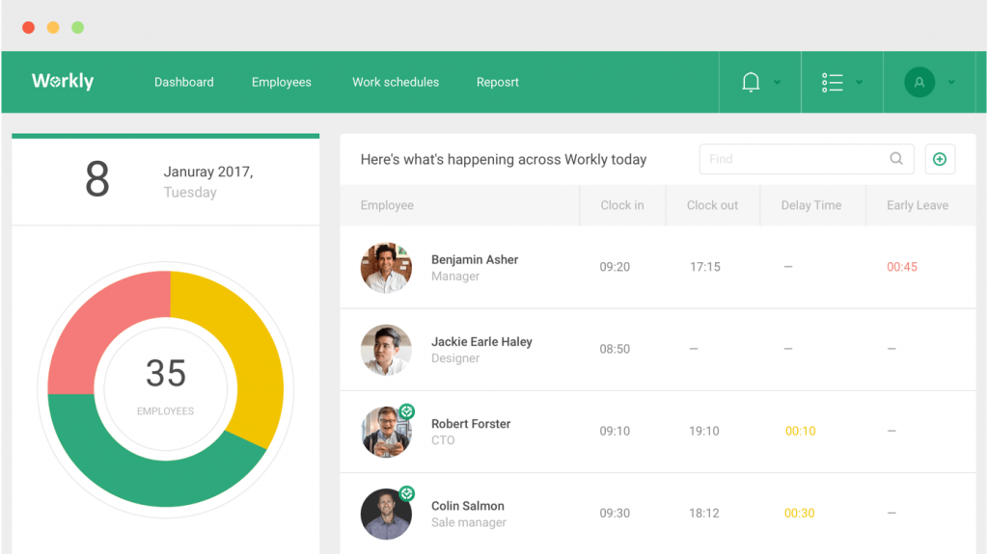Image resolution: width=988 pixels, height=554 pixels.
Task: Open Benjamin Asher's profile photo
Action: point(386,268)
